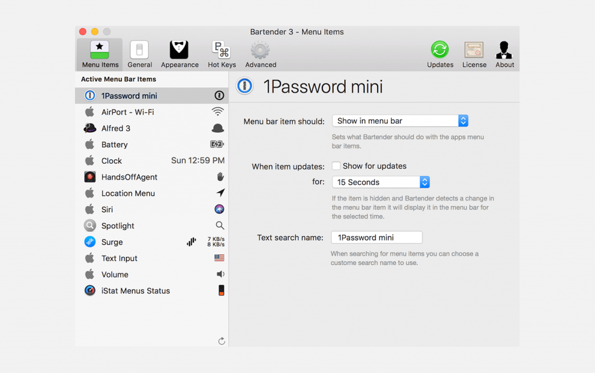Open the Show in menu bar dropdown

[400, 121]
